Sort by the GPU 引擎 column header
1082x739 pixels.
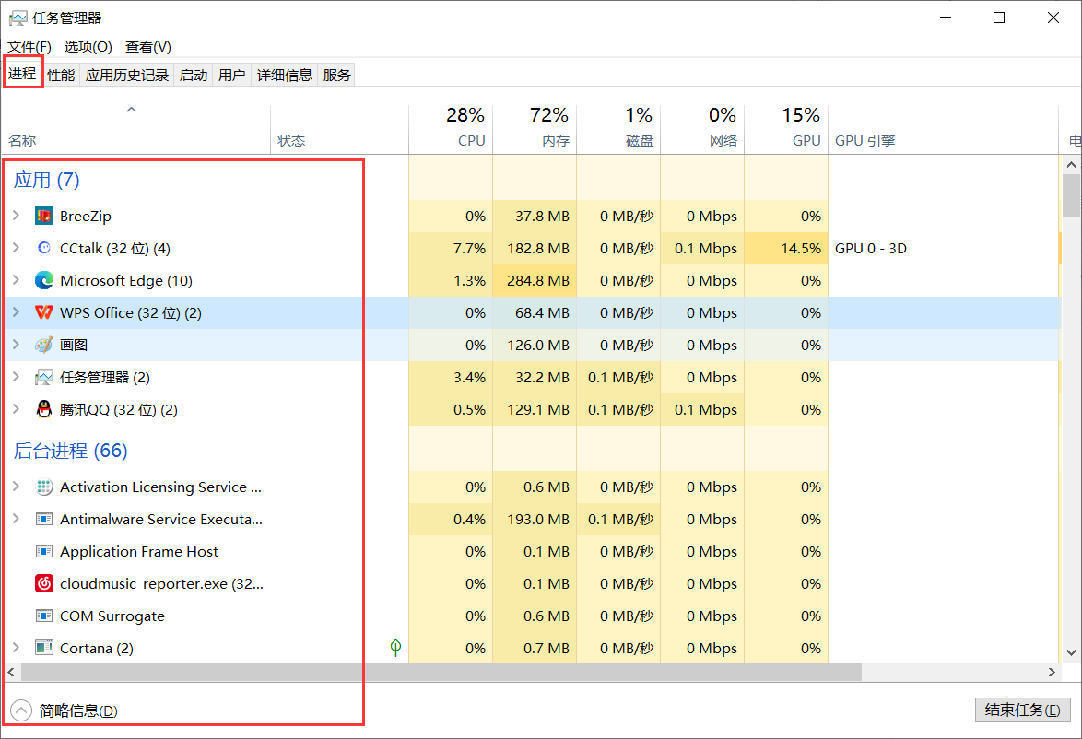pyautogui.click(x=944, y=129)
